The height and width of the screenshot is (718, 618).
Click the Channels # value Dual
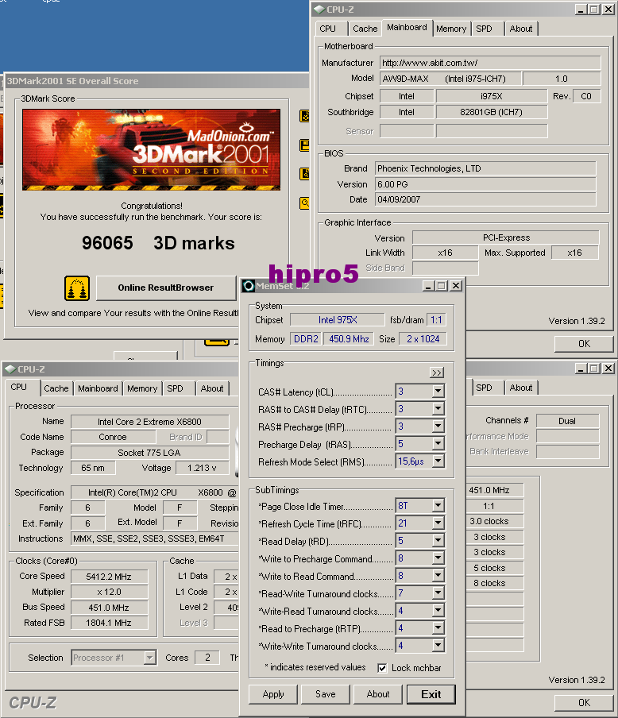[x=567, y=421]
